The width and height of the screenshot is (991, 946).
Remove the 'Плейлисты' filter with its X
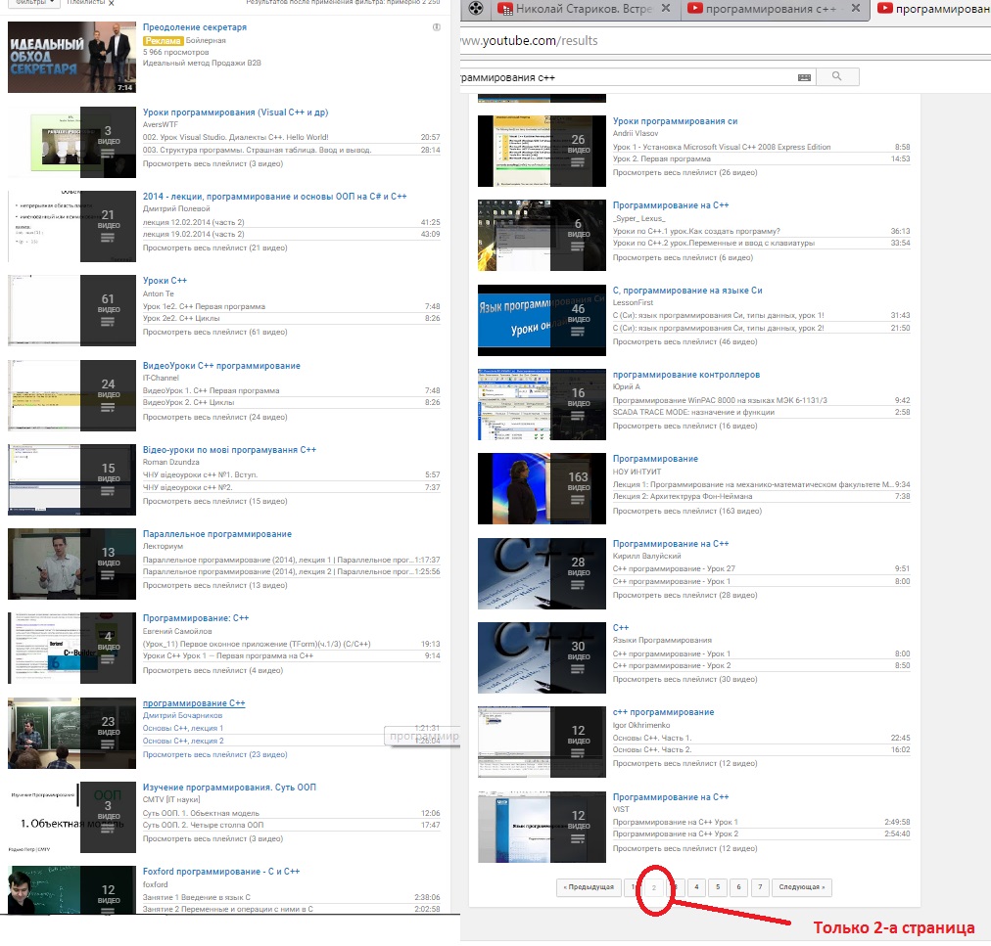(x=112, y=3)
